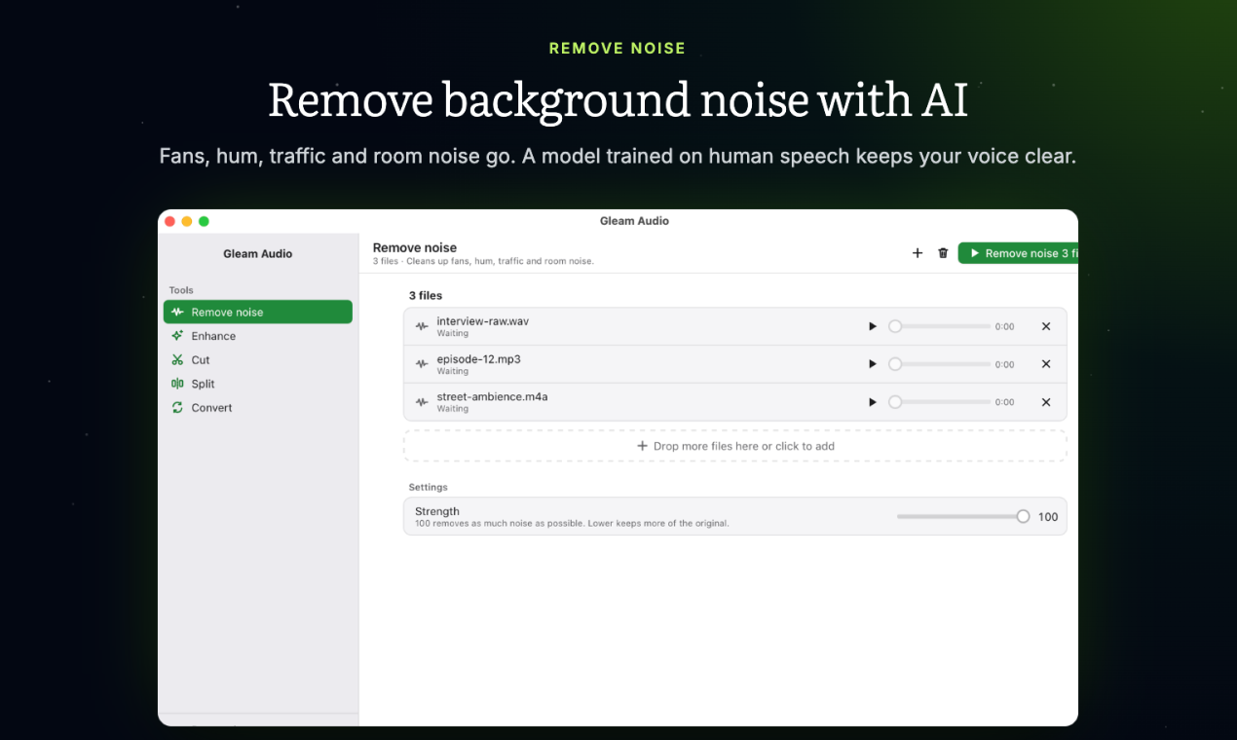This screenshot has height=740, width=1237.
Task: Click the interview-raw.wav playback seek slider
Action: (x=940, y=326)
